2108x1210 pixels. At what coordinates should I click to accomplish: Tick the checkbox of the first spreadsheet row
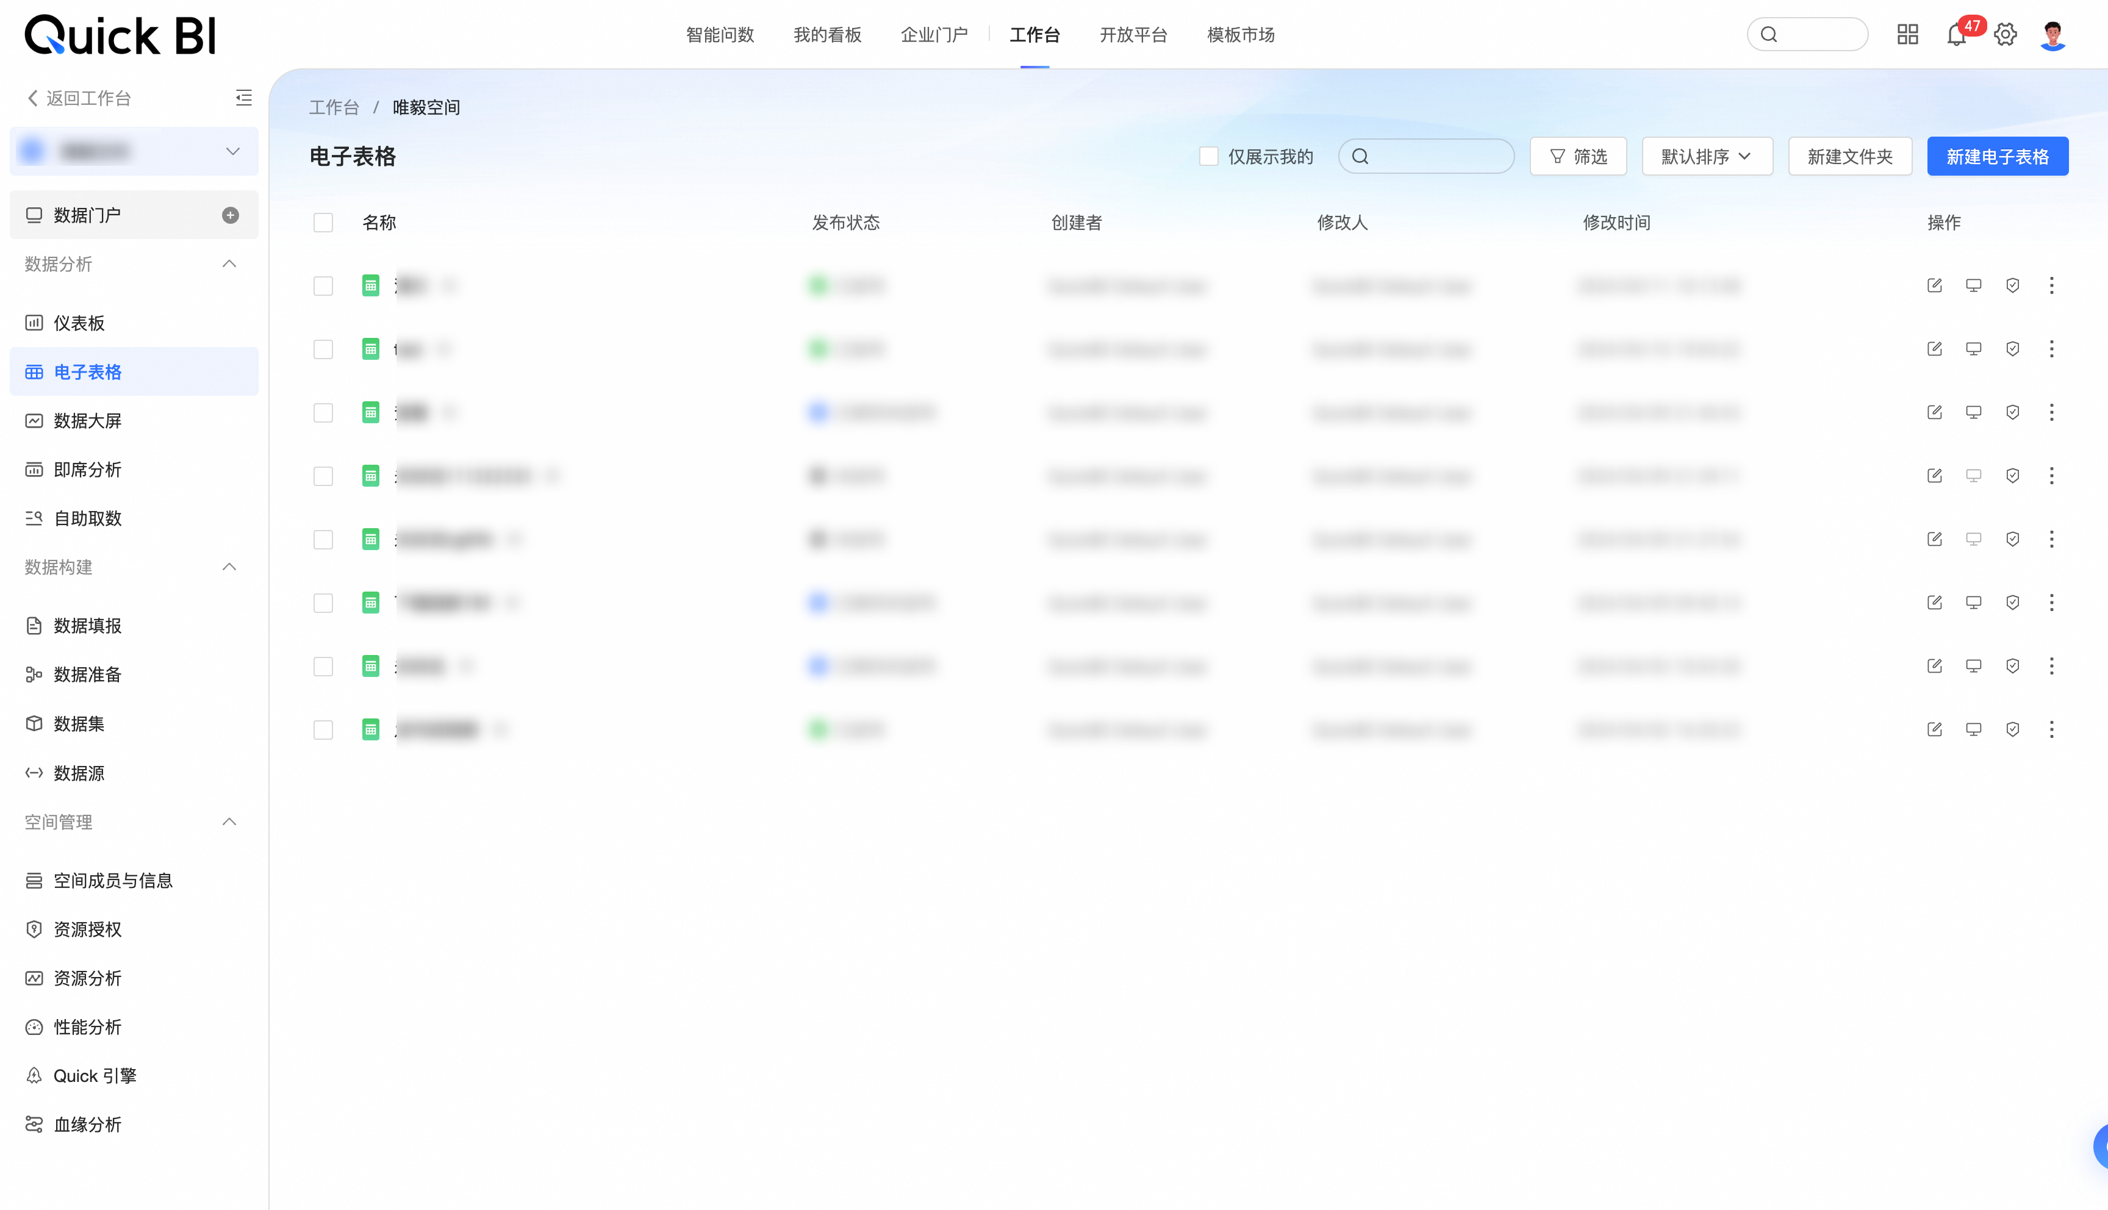click(x=323, y=286)
